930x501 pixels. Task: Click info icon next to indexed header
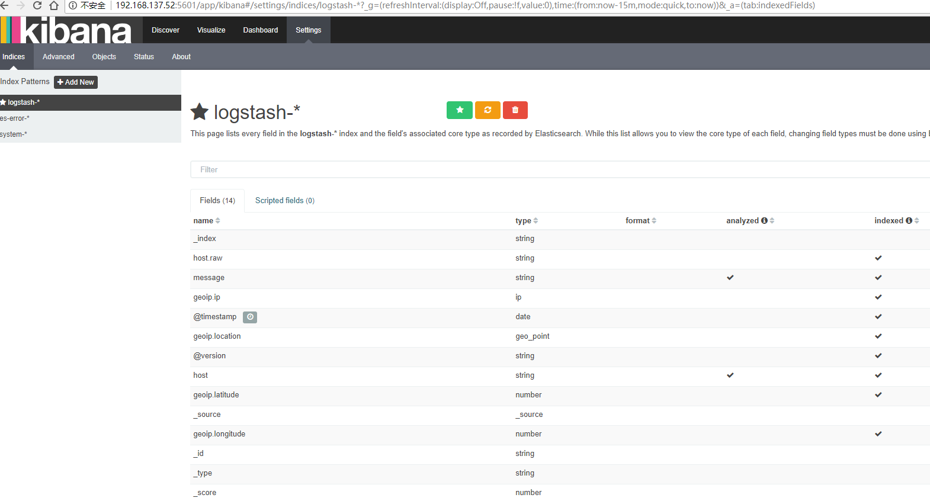(909, 220)
